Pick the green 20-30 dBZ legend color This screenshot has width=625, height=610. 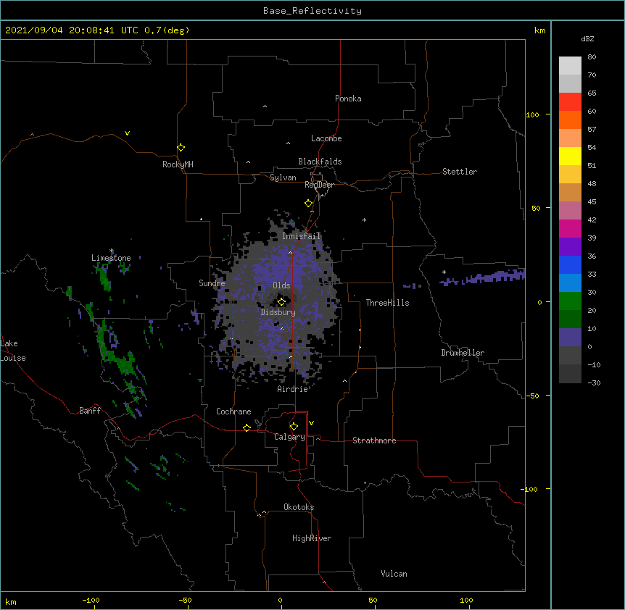click(x=570, y=301)
